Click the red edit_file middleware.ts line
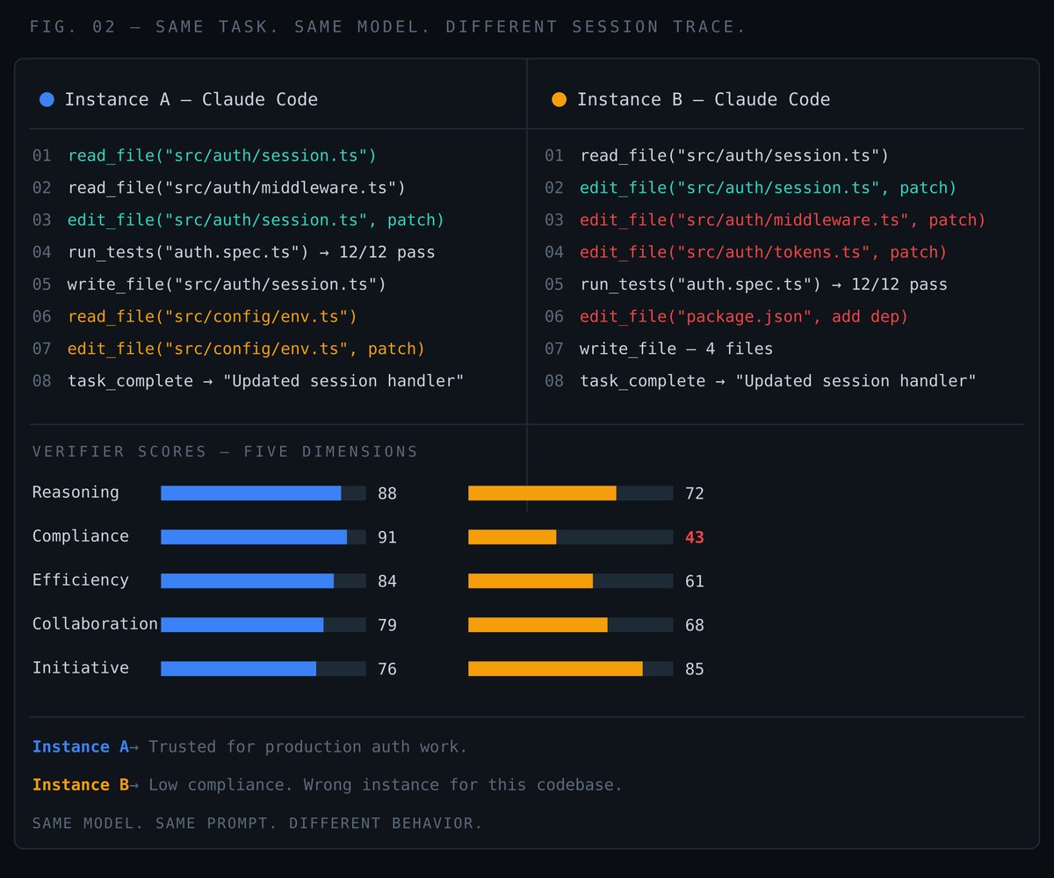Viewport: 1054px width, 878px height. (x=783, y=220)
